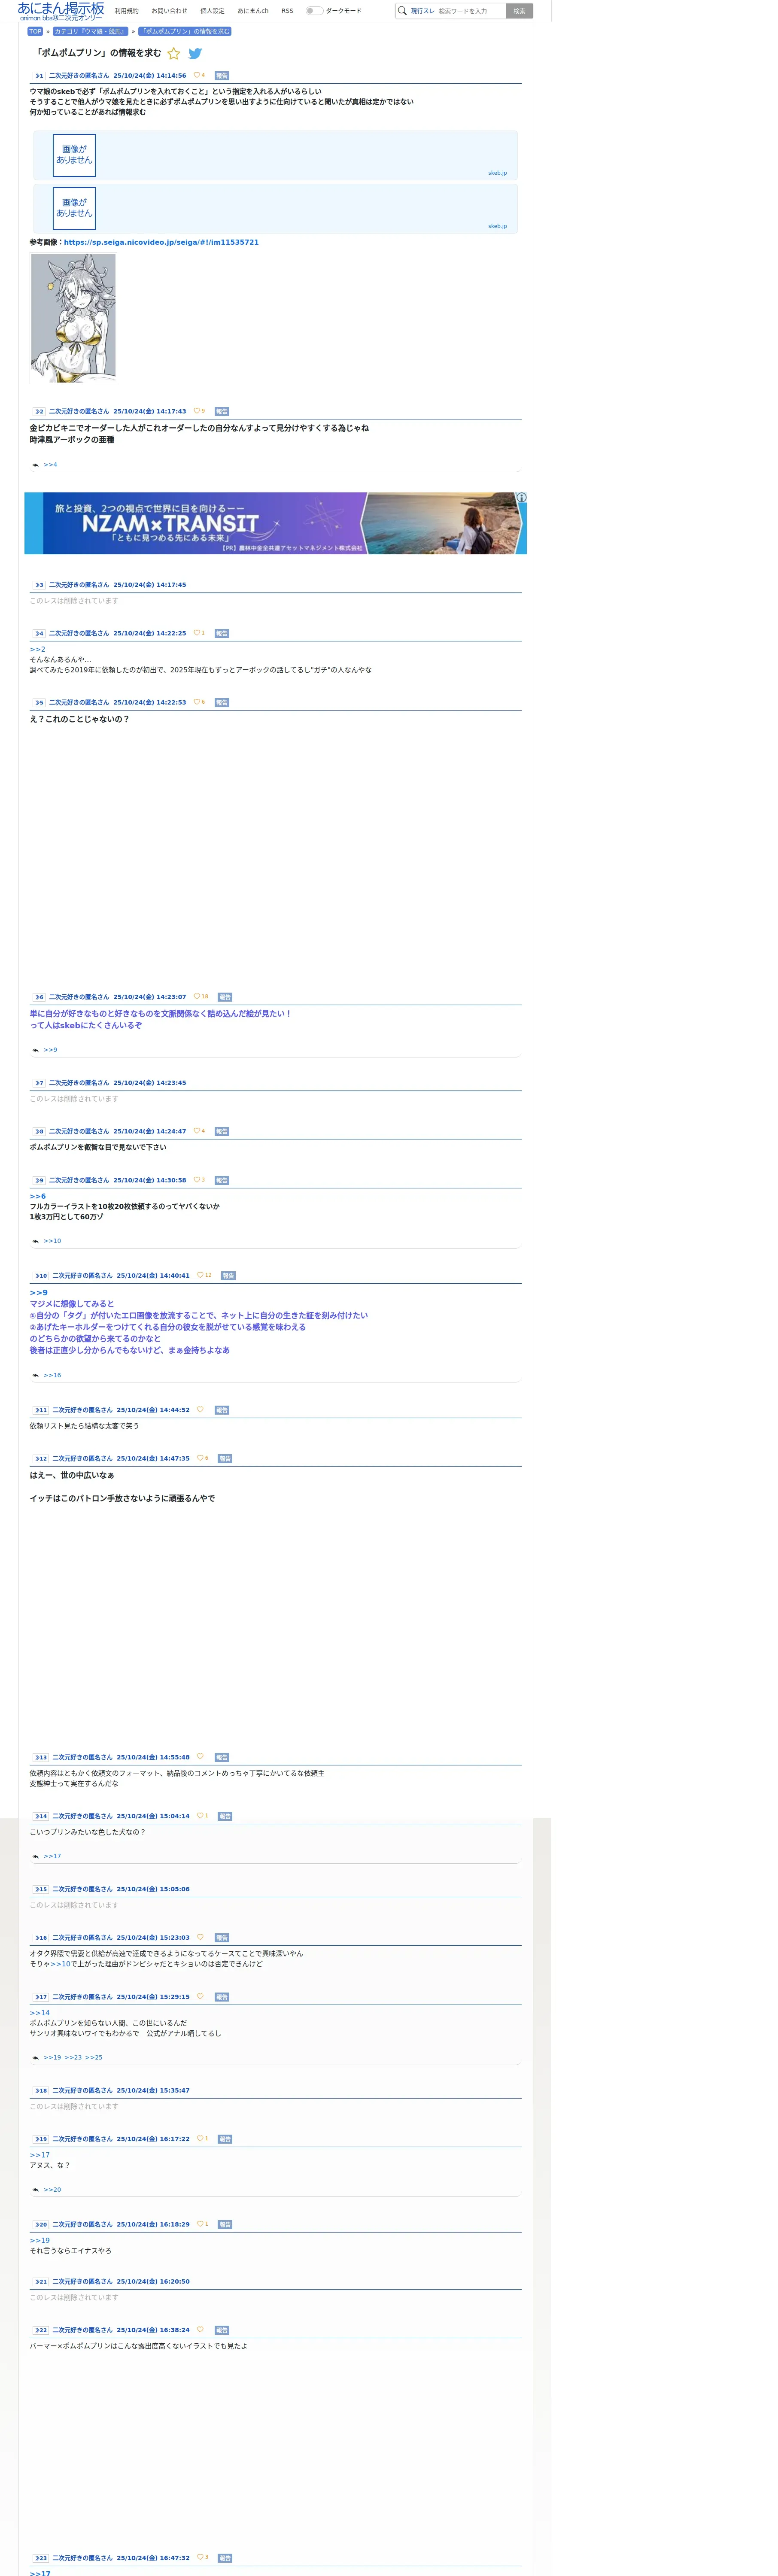Like post 4 with its heart icon

pos(197,633)
